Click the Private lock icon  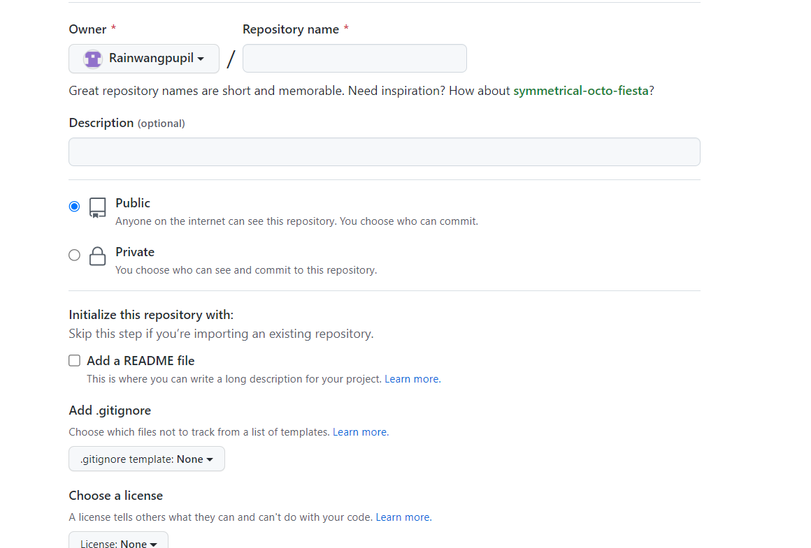point(97,256)
